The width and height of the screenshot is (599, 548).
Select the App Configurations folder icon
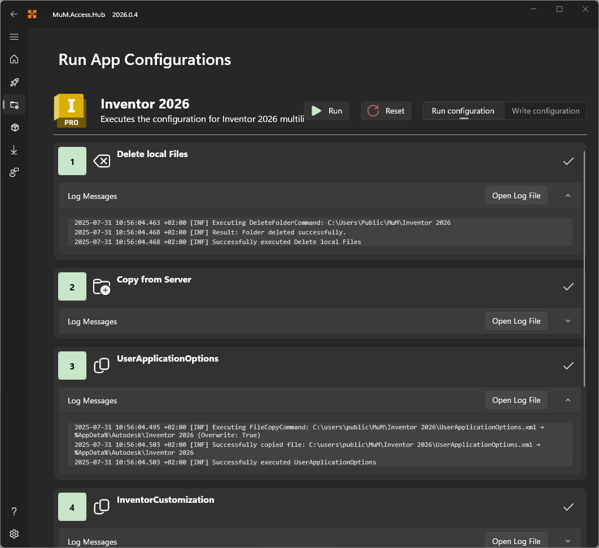pos(14,105)
